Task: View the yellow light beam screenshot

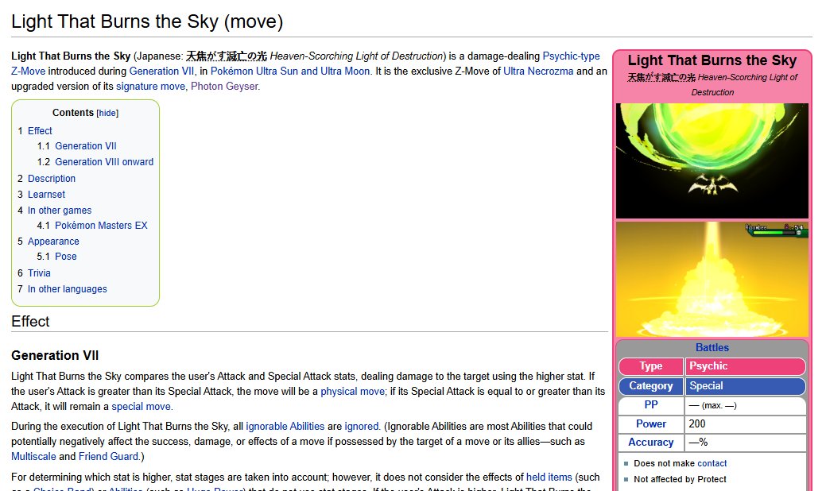Action: [x=712, y=279]
